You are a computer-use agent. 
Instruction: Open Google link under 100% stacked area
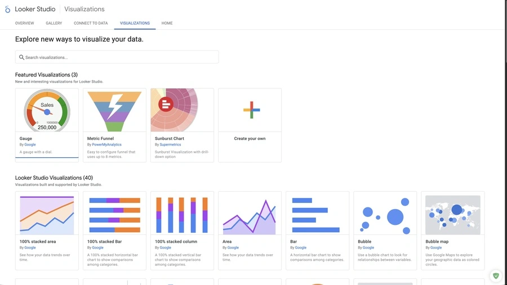pyautogui.click(x=30, y=247)
